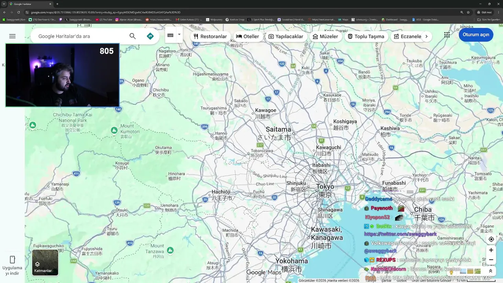
Task: Open the Alpcan Alpar Instagram bookmark
Action: (129, 19)
